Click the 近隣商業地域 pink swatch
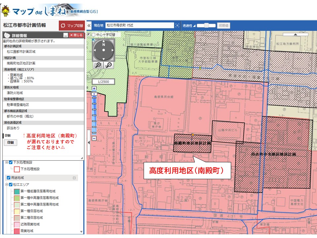Image resolution: width=317 pixels, height=238 pixels. (x=17, y=224)
